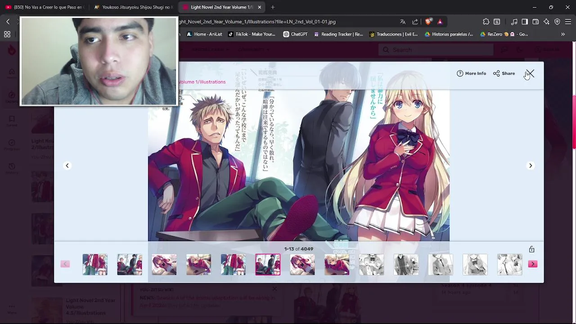This screenshot has width=576, height=324.
Task: Click the tab search icon beside Extensions
Action: 497,22
